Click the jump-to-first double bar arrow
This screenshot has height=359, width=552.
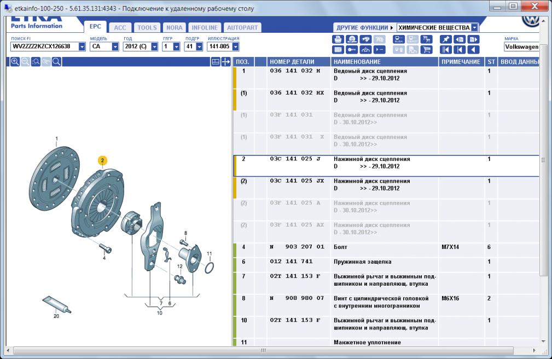point(446,50)
